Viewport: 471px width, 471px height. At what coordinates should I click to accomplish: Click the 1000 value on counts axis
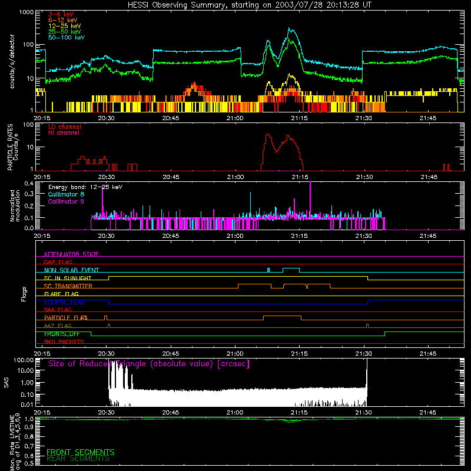click(26, 12)
